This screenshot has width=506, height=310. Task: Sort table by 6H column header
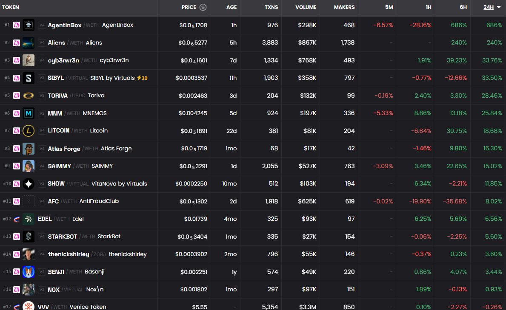[x=463, y=7]
